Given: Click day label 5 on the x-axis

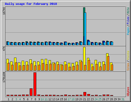Looking at the screenshot, I should click(x=24, y=99).
